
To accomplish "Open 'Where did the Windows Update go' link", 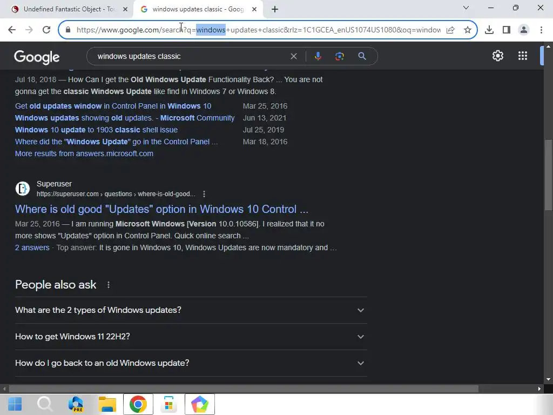I will (x=117, y=142).
